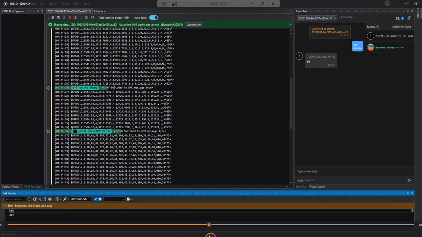
Task: Select the Live Chat bottom tab
Action: [x=301, y=186]
